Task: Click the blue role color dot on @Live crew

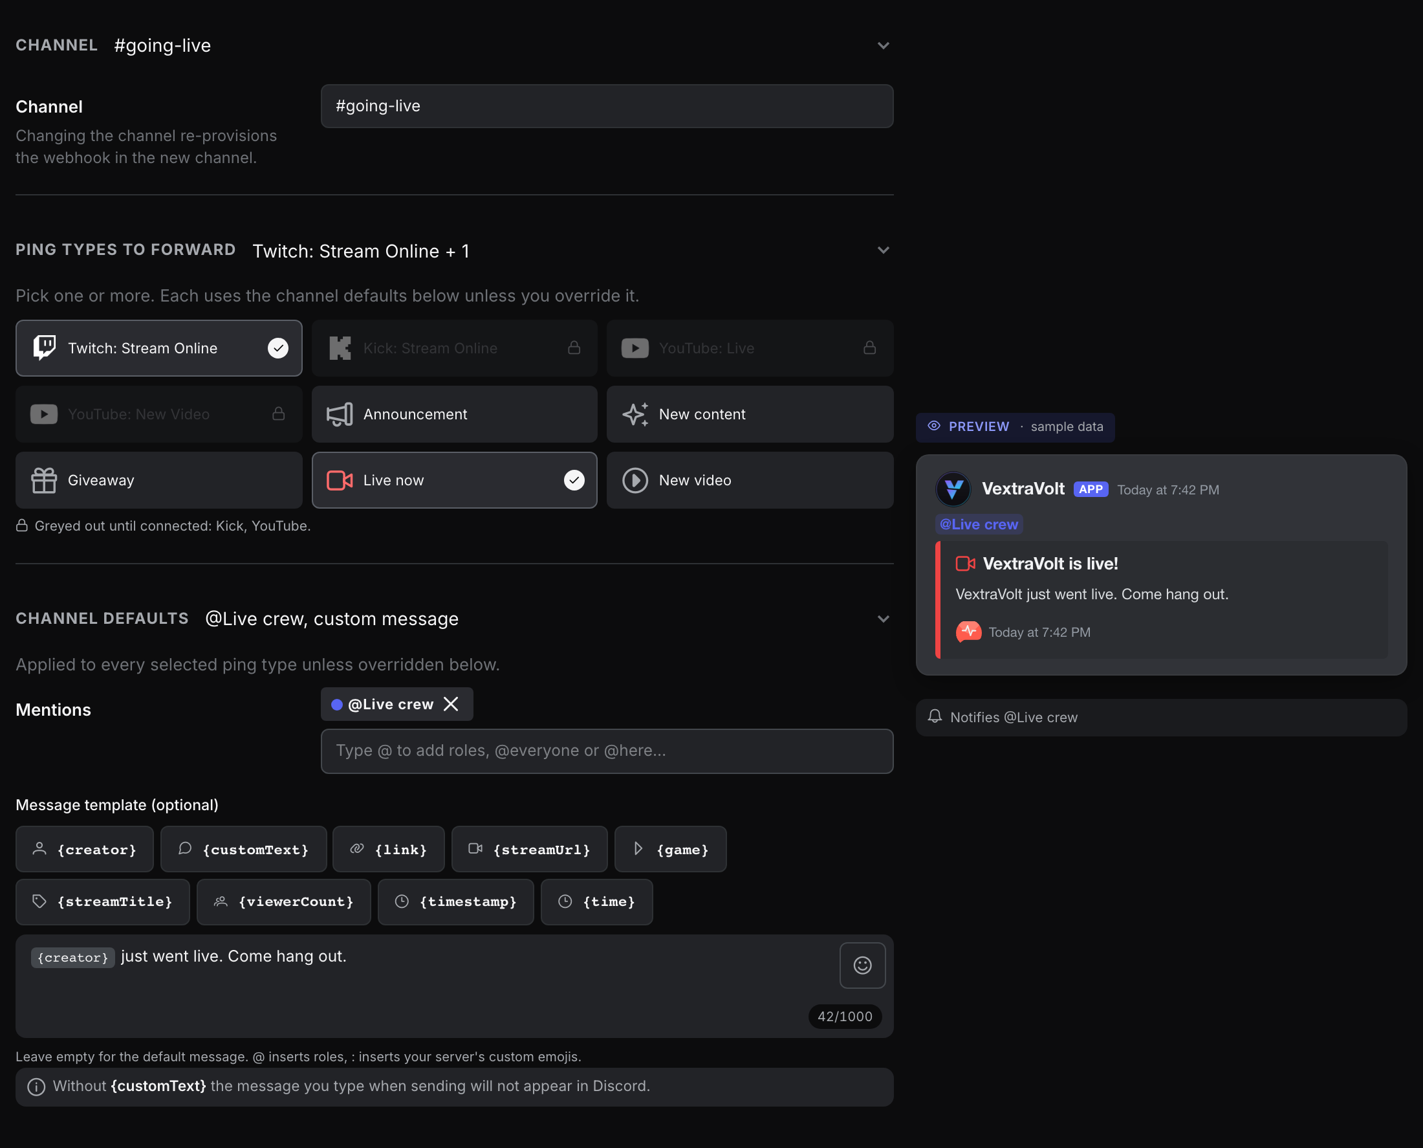Action: click(336, 705)
